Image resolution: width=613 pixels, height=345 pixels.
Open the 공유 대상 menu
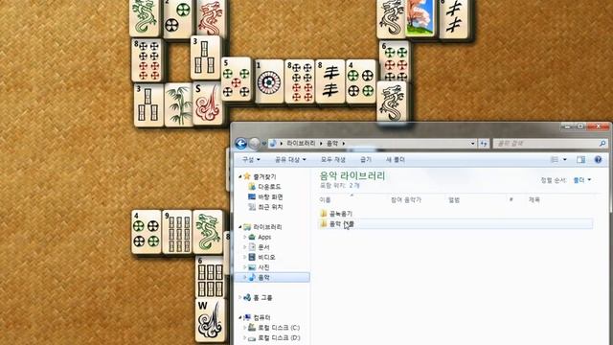(290, 160)
